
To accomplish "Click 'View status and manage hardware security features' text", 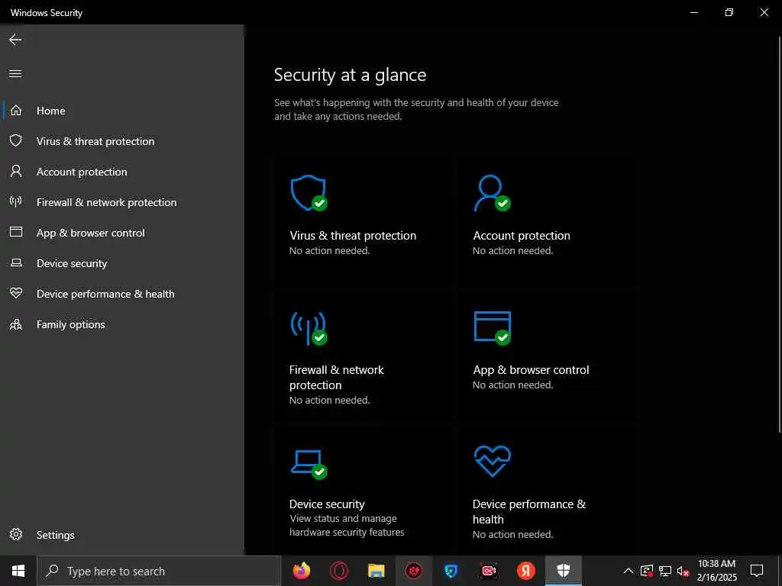I will (347, 525).
